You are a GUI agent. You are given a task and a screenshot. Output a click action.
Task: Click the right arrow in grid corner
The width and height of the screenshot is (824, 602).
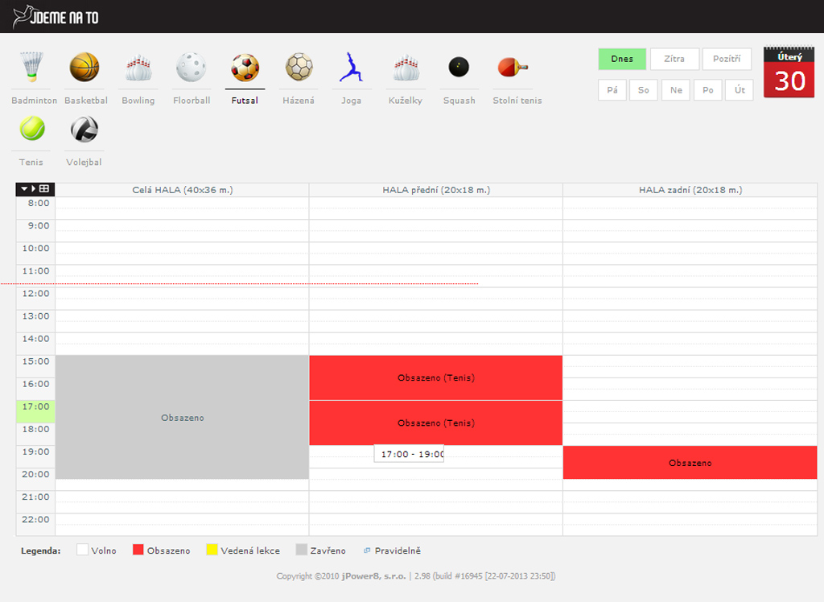34,189
